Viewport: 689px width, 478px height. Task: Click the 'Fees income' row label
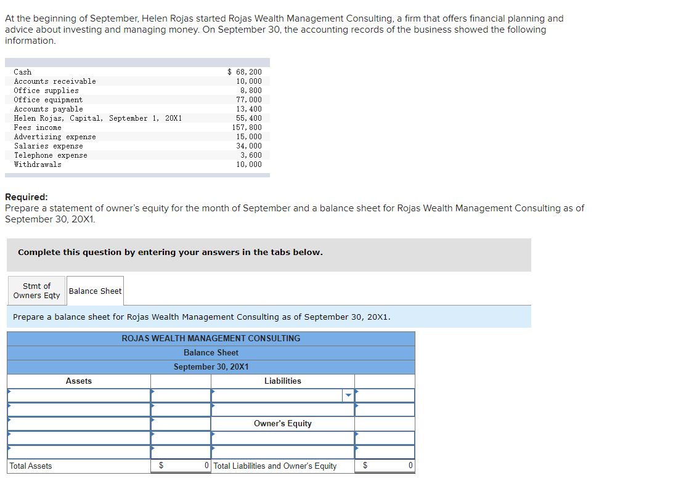[x=38, y=128]
